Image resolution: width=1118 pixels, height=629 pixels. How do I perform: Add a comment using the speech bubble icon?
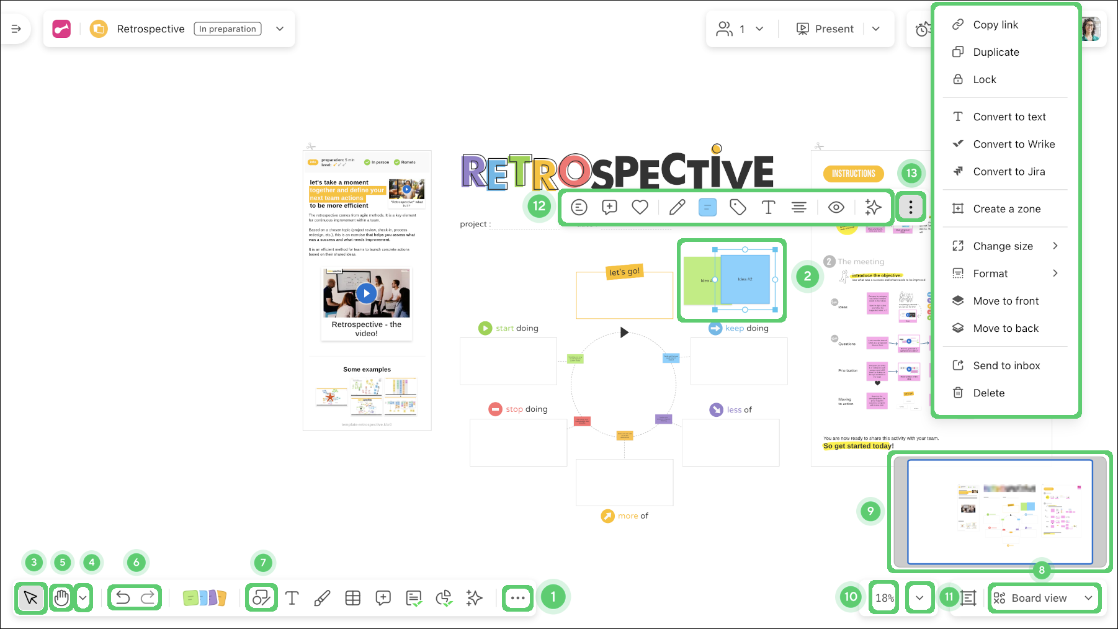pos(383,597)
